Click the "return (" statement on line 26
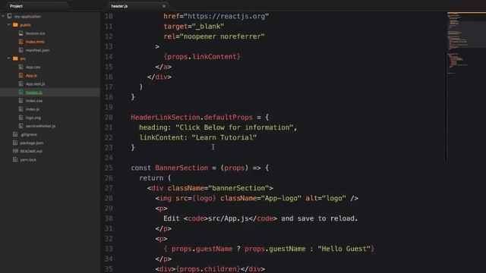Screen dimensions: 486x273 tap(155, 178)
